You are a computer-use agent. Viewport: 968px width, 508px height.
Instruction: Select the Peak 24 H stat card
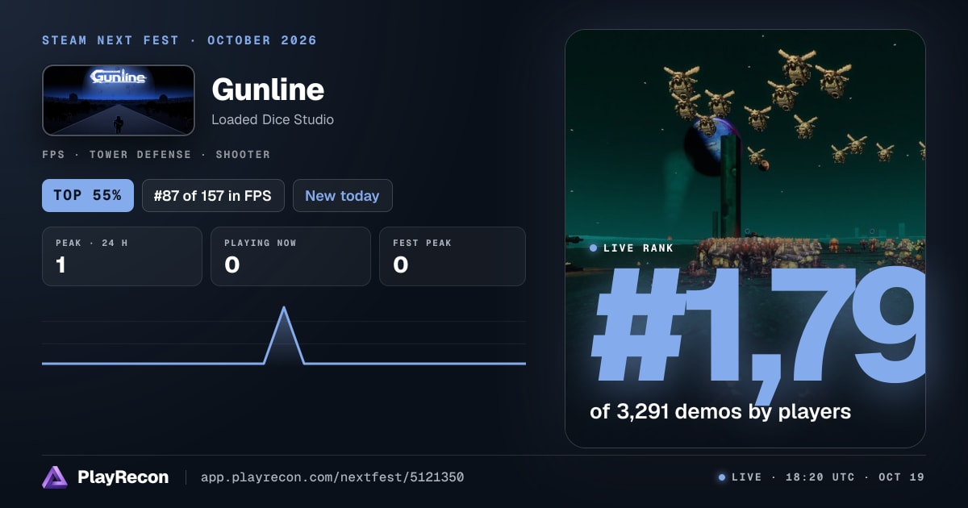122,256
